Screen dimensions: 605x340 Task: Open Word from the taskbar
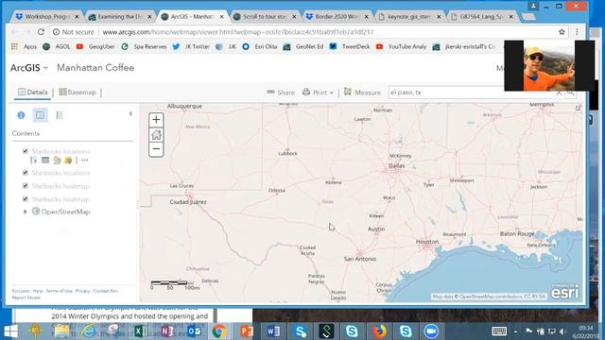point(273,331)
